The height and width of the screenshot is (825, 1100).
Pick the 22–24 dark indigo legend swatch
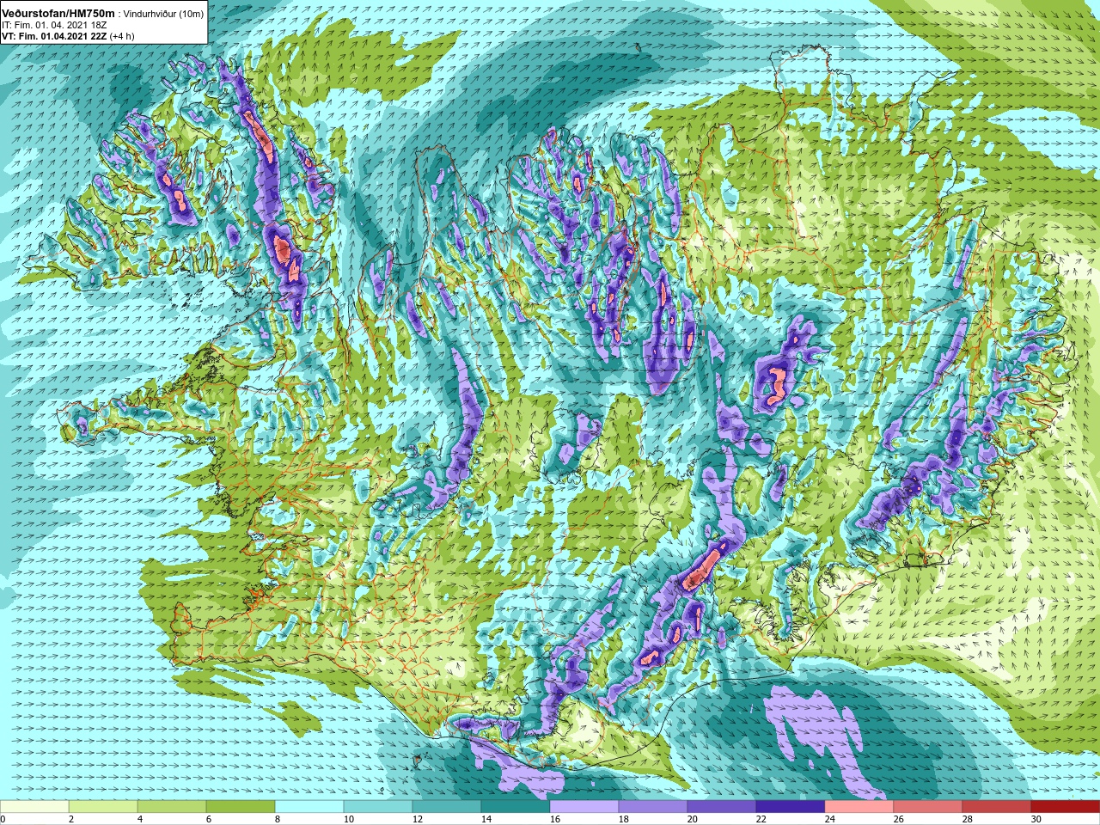click(791, 807)
